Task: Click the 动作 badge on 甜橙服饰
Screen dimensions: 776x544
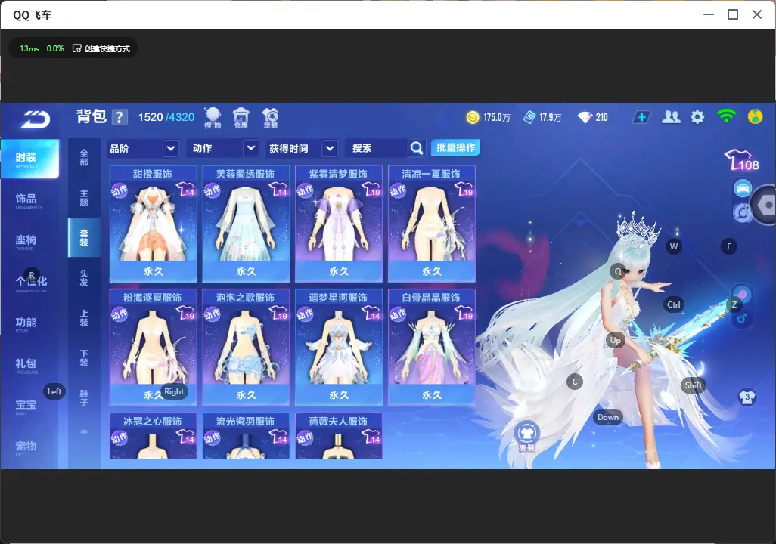Action: 120,190
